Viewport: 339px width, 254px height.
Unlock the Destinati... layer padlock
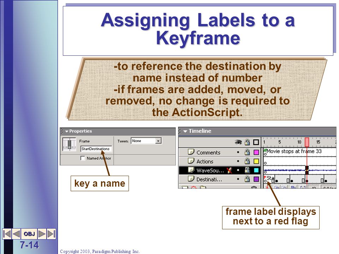(x=247, y=179)
